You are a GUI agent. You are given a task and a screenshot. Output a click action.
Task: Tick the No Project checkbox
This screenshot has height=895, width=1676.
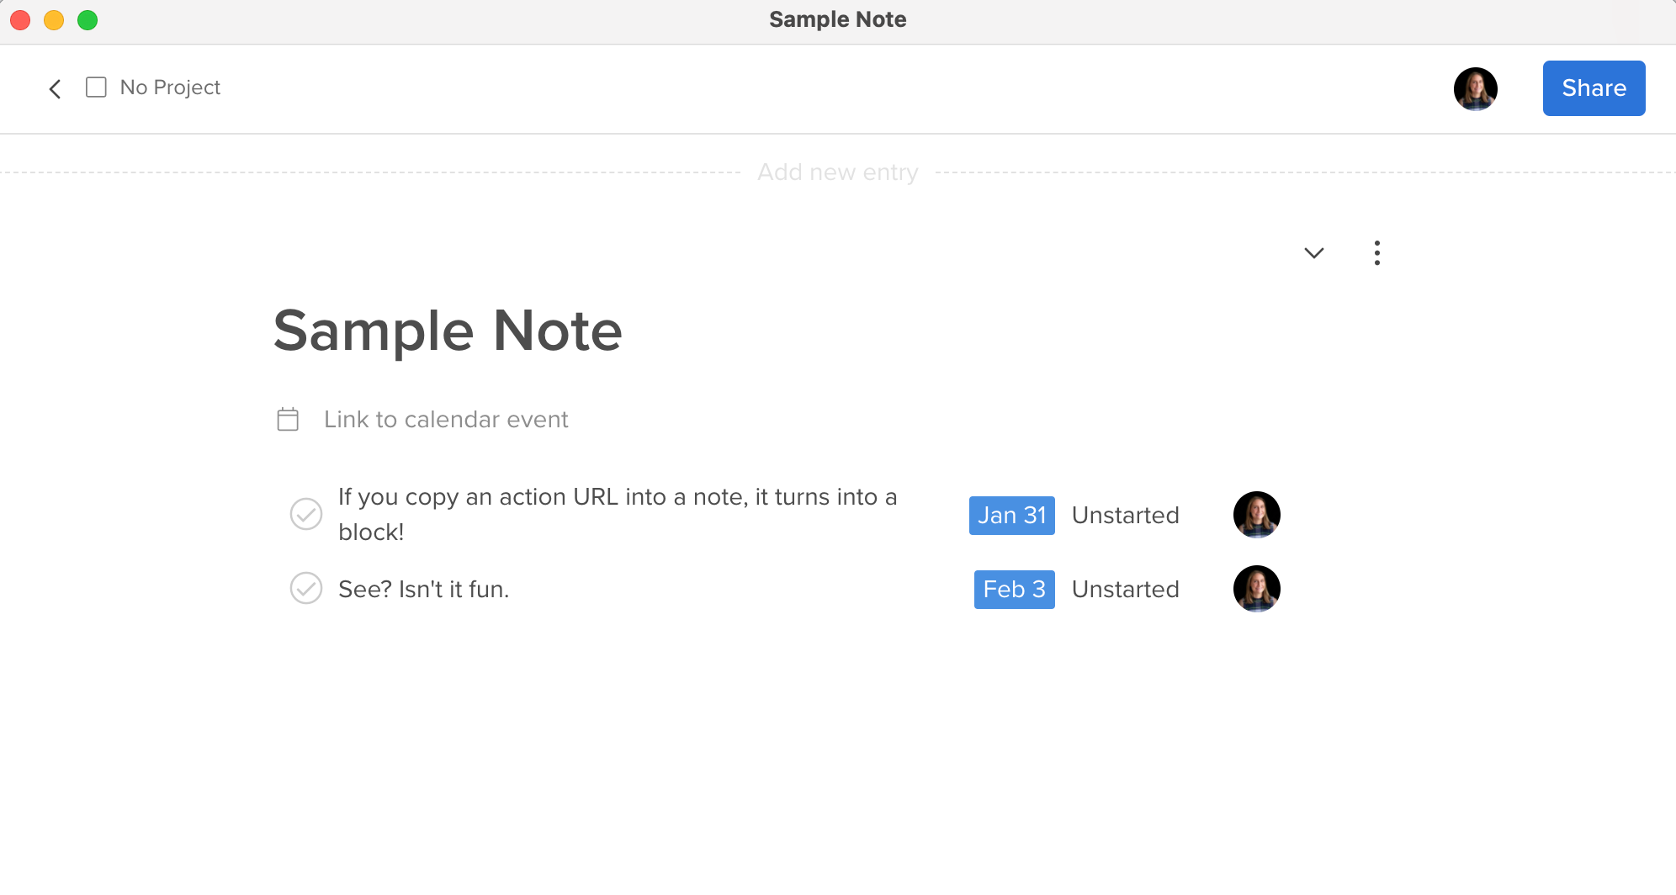pos(96,87)
